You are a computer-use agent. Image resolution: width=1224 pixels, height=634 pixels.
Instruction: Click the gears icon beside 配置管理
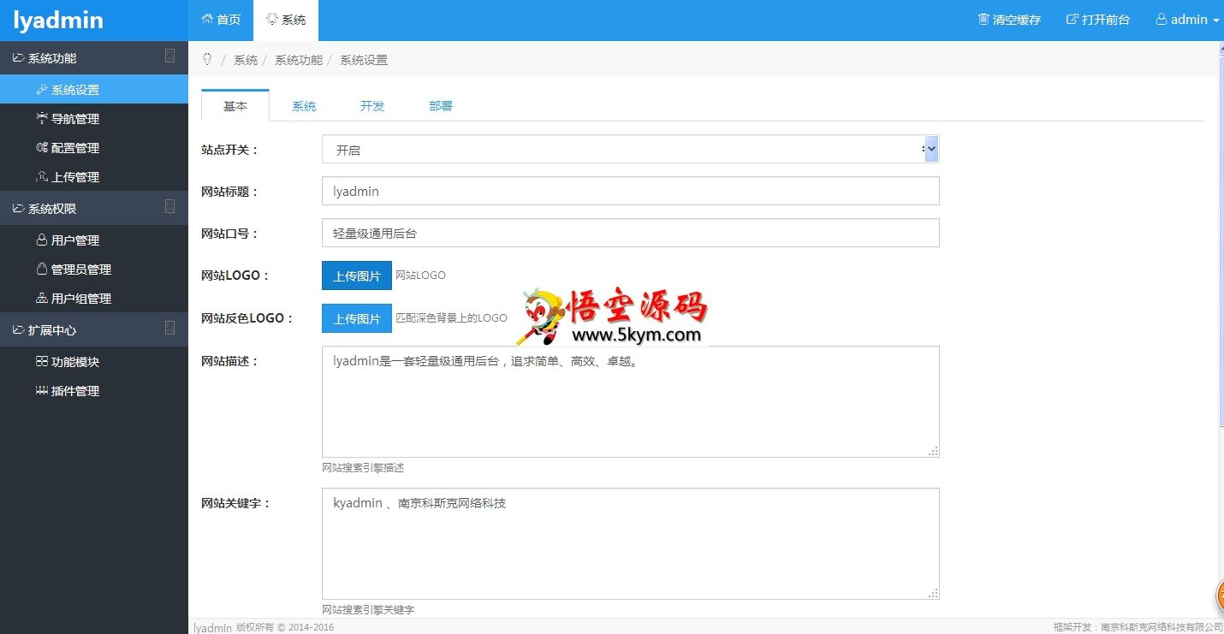(41, 148)
